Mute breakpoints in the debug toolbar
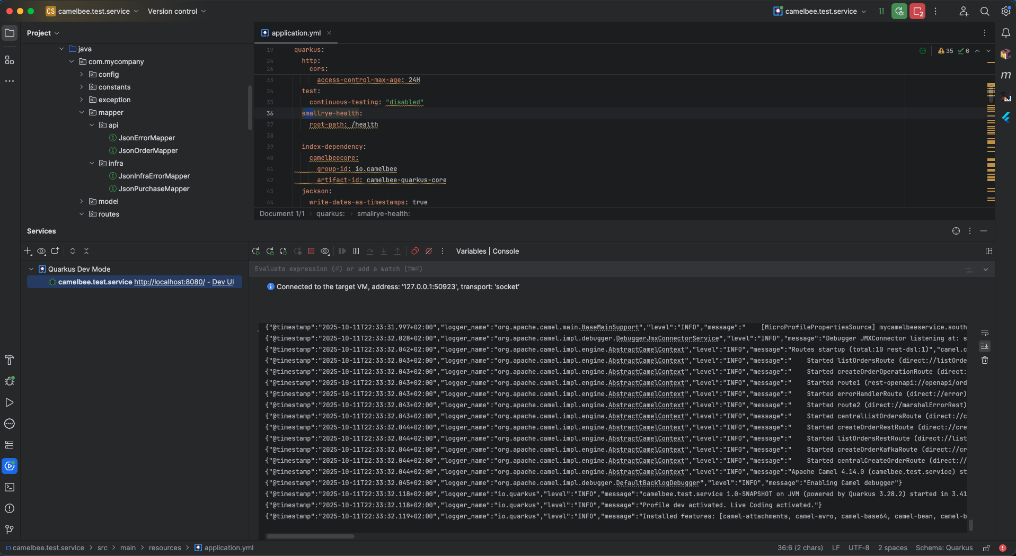Viewport: 1016px width, 556px height. click(429, 251)
